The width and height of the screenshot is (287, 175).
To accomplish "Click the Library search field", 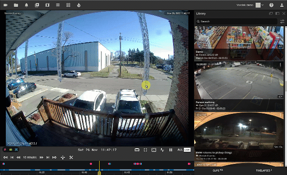I will click(x=236, y=21).
